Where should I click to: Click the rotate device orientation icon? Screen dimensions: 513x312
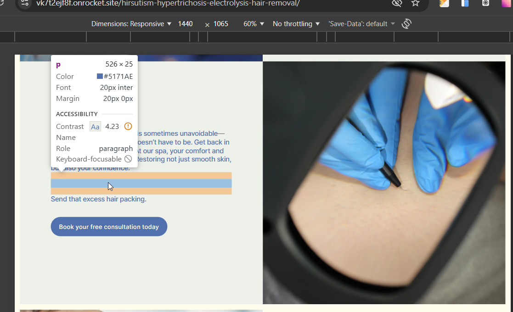tap(406, 24)
